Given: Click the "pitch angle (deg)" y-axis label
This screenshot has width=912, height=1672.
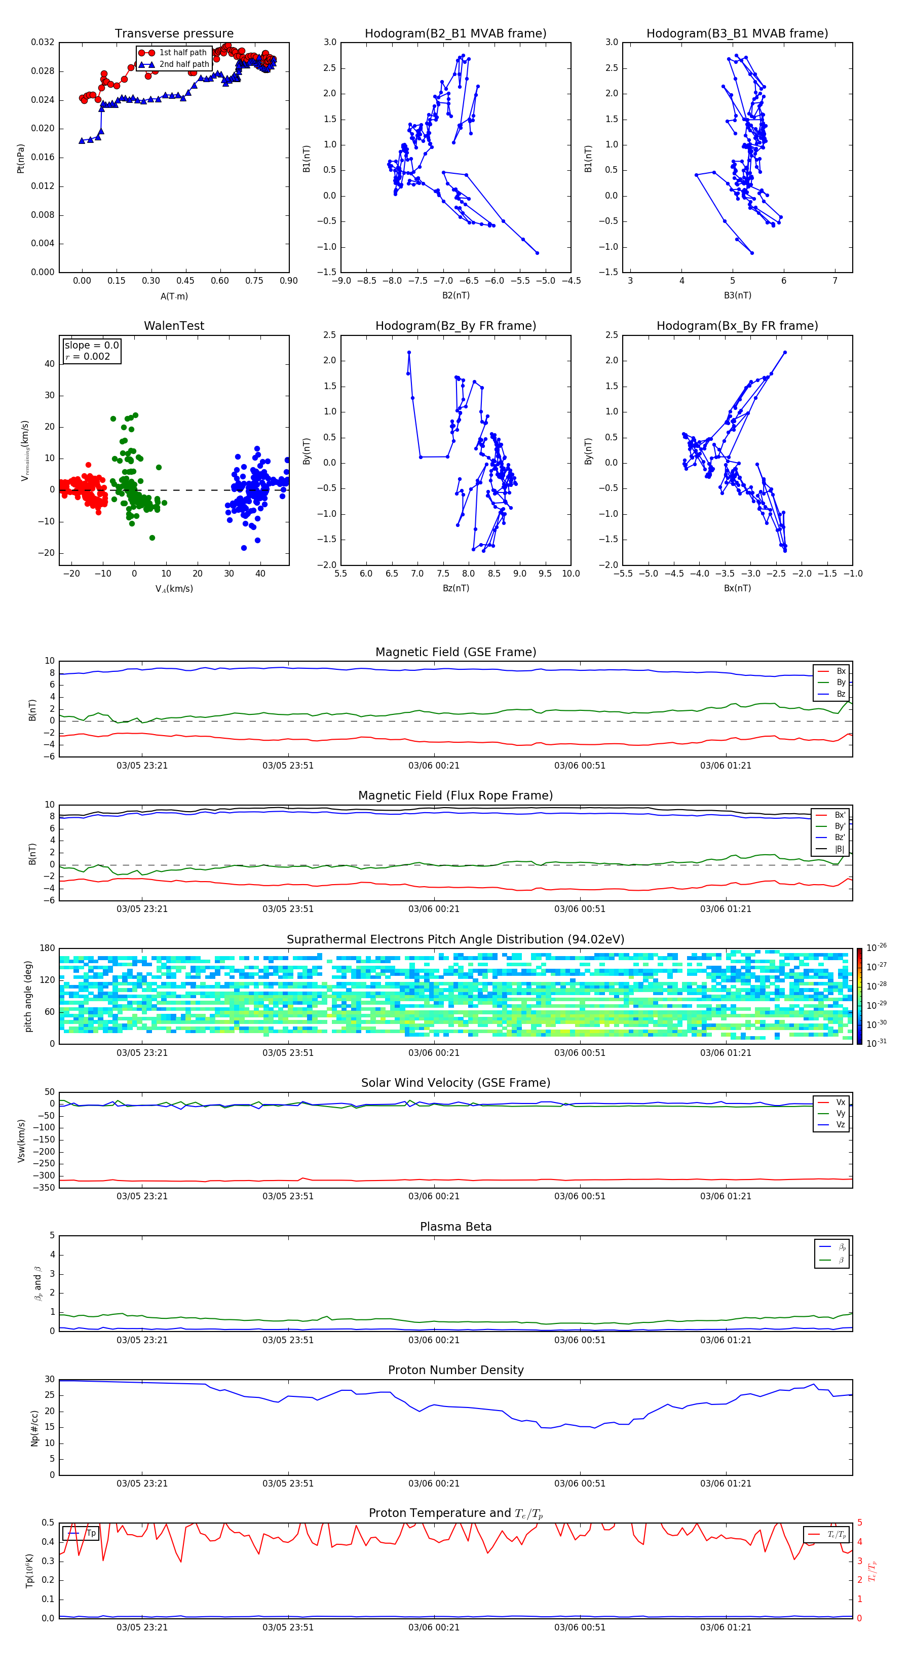Looking at the screenshot, I should (x=28, y=996).
